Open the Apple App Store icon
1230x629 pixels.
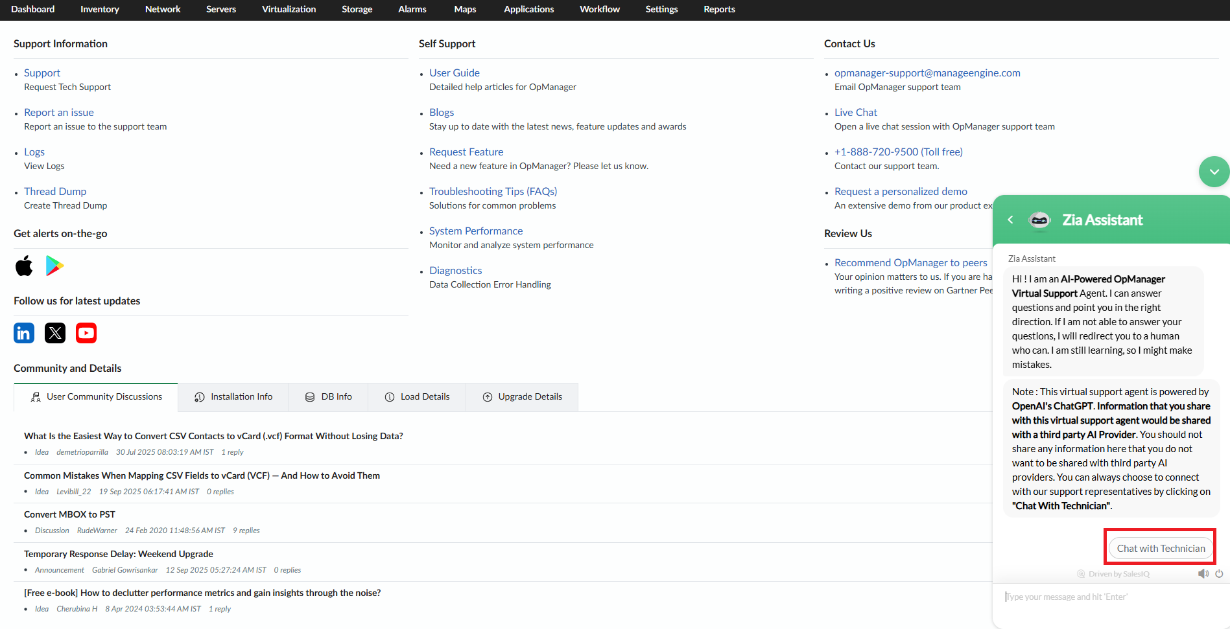24,266
